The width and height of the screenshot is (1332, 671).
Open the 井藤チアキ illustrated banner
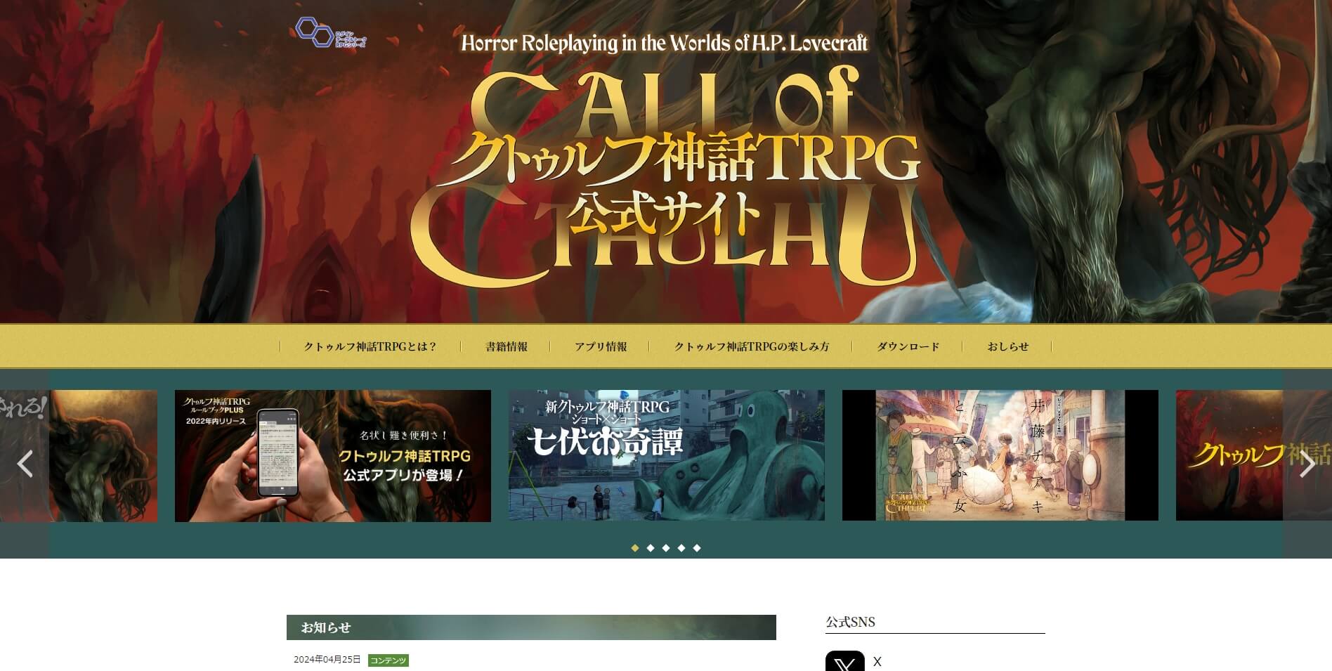[1000, 455]
